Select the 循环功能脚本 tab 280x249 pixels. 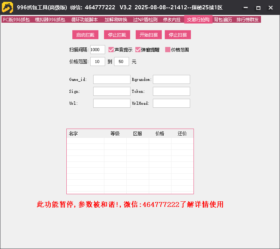85,20
